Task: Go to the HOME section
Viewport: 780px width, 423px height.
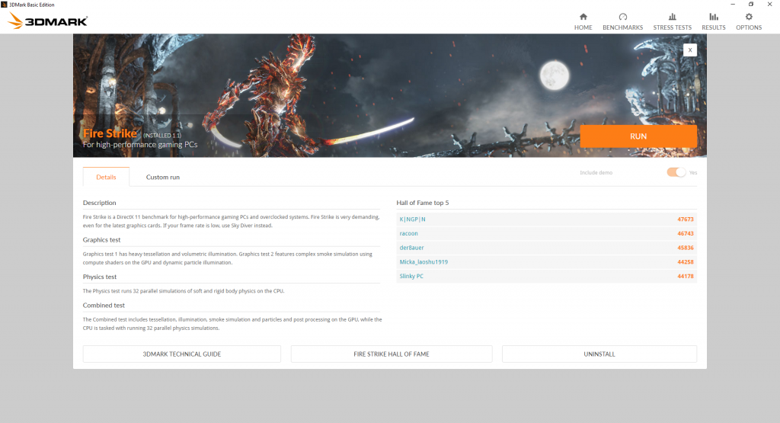Action: click(x=583, y=22)
